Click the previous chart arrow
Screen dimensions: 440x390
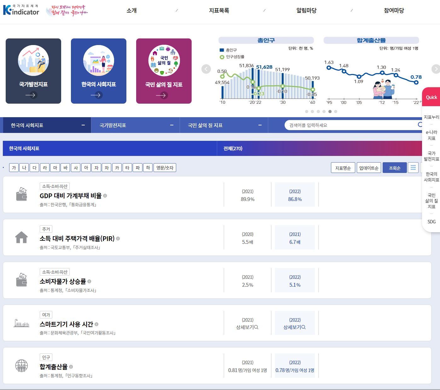pos(206,69)
